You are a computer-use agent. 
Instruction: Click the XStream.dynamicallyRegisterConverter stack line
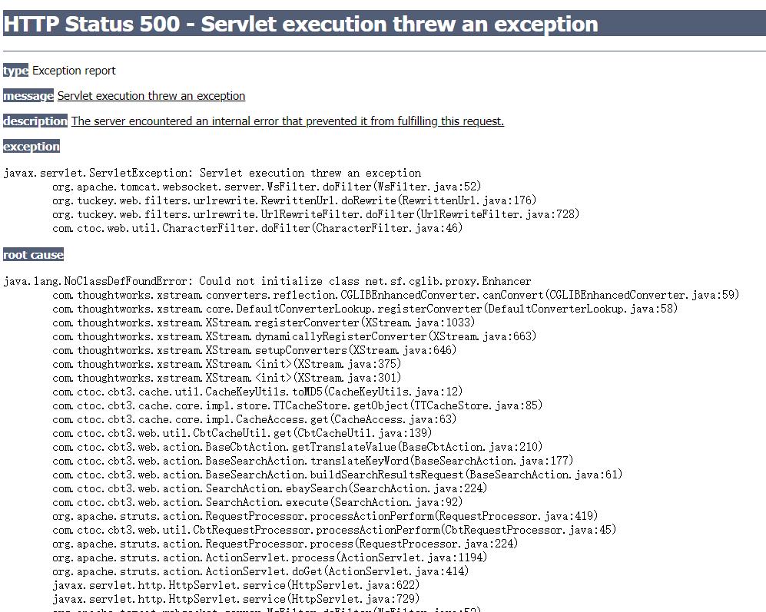(294, 336)
